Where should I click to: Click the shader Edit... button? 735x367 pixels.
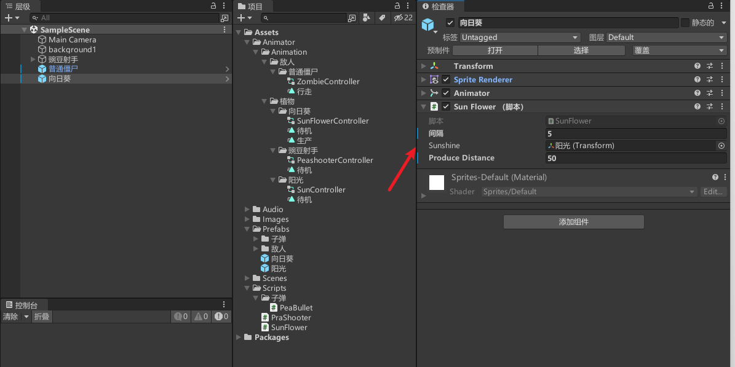(713, 192)
